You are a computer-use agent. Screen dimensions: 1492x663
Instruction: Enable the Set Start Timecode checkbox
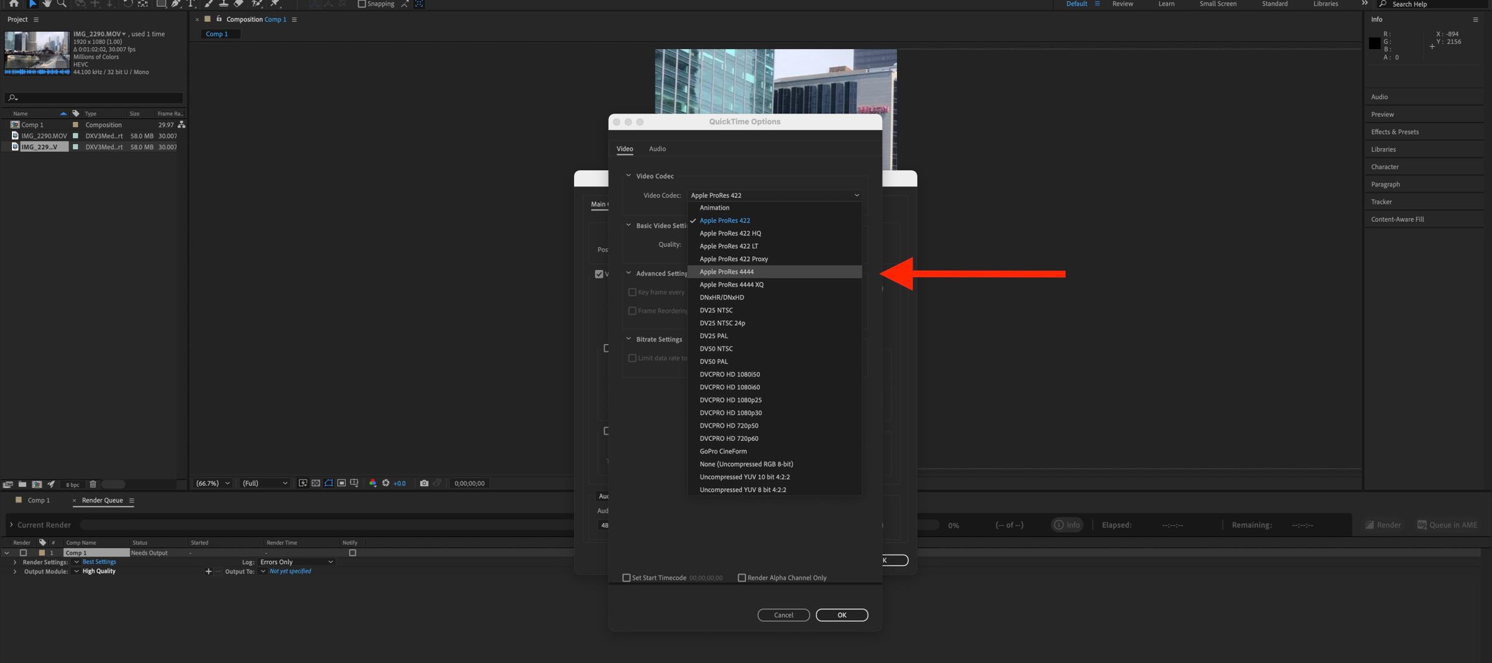(x=626, y=577)
